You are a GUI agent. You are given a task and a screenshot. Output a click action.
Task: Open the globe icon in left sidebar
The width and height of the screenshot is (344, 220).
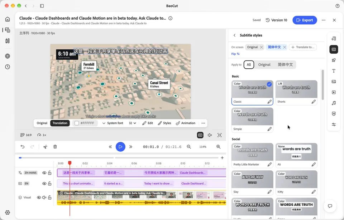click(8, 56)
